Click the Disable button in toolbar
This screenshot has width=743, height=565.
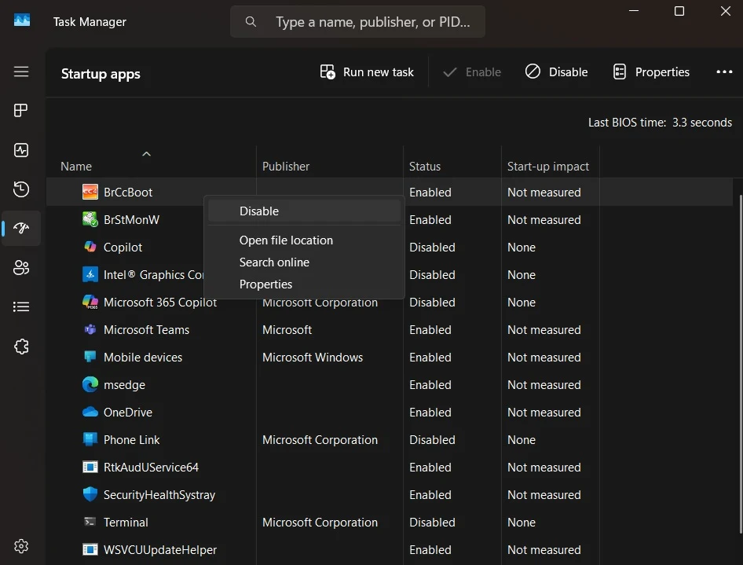556,72
